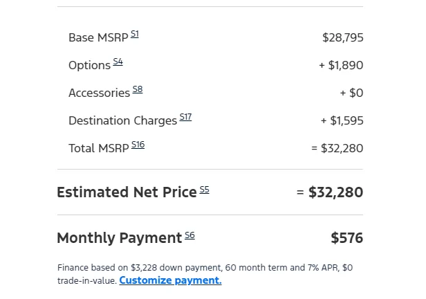Open footnote S4 beside Options

(x=118, y=62)
